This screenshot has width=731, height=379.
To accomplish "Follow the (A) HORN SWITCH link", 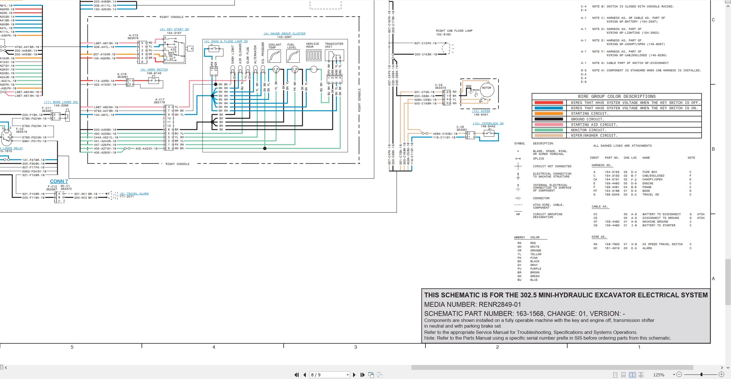I will [x=154, y=70].
